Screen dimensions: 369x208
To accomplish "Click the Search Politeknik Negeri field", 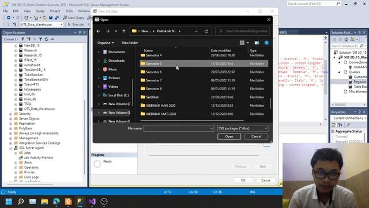I will pos(242,31).
